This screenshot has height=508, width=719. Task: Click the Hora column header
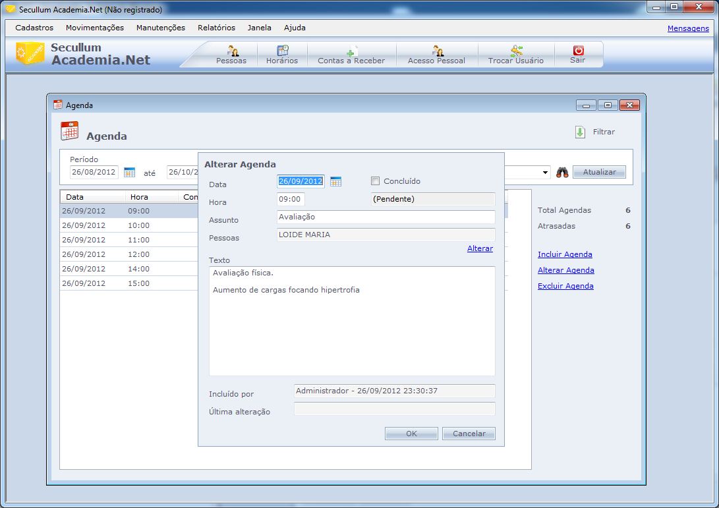click(x=152, y=197)
